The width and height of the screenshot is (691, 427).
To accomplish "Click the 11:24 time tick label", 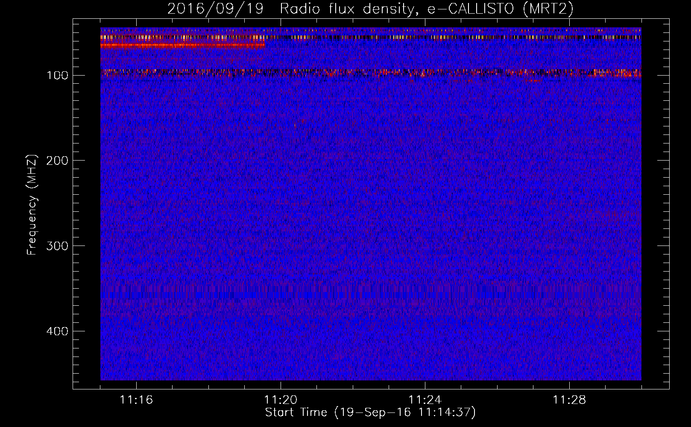I will click(425, 400).
